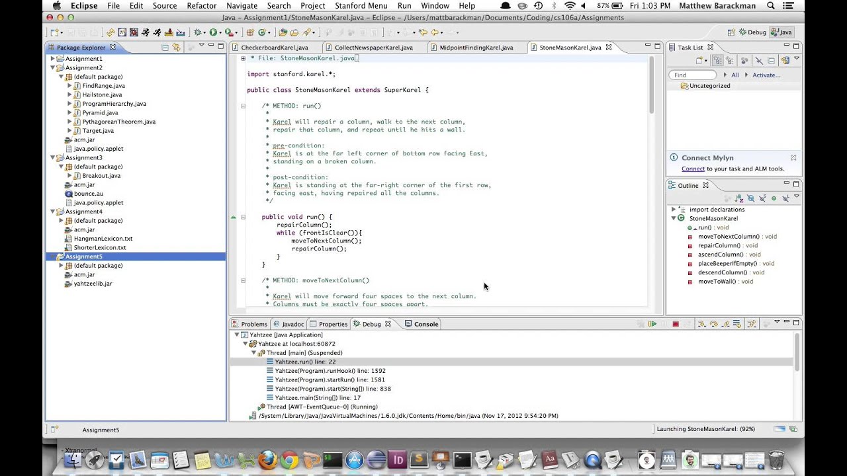Open Google Chrome from the Dock

pyautogui.click(x=289, y=459)
